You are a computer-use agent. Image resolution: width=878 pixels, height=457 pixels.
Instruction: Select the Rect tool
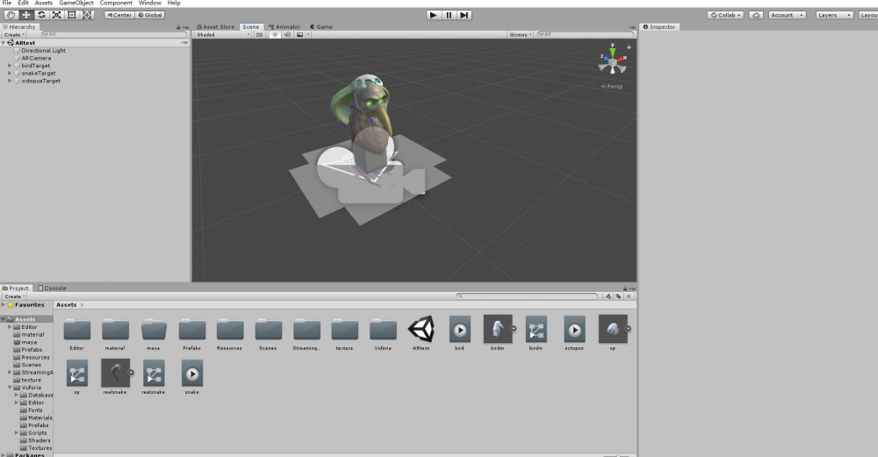coord(72,15)
